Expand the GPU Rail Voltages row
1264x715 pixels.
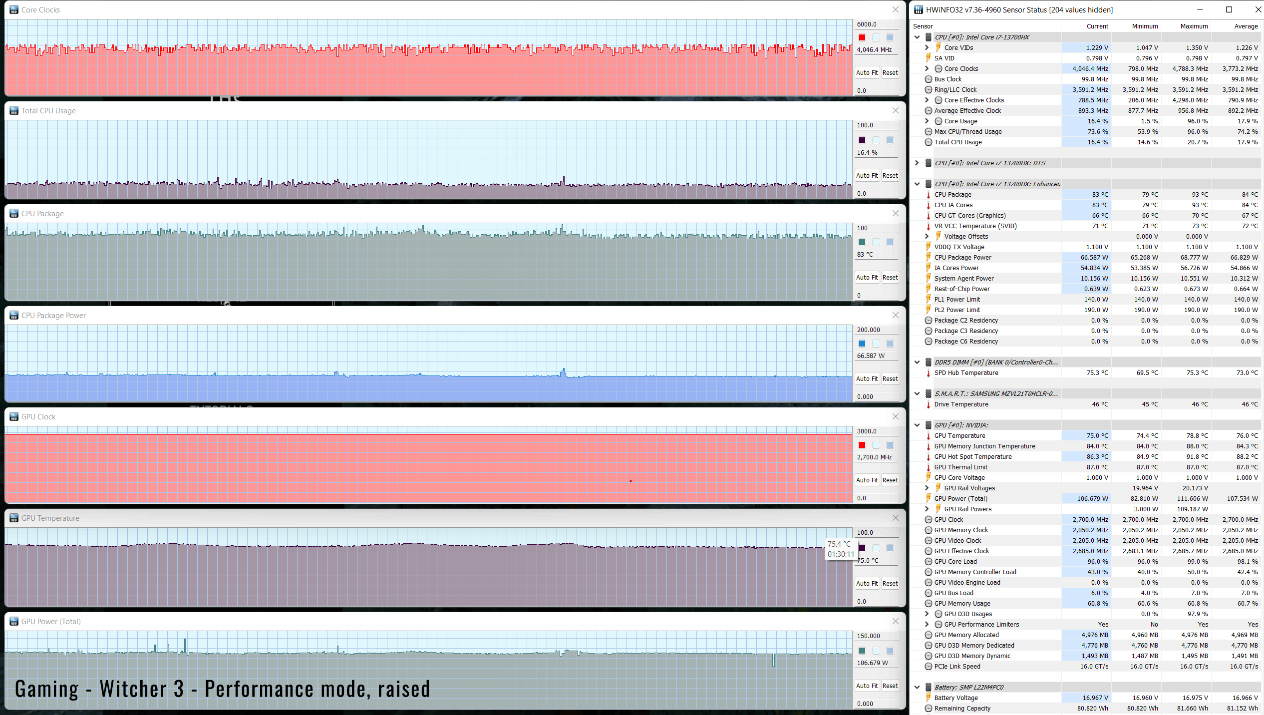pyautogui.click(x=927, y=488)
